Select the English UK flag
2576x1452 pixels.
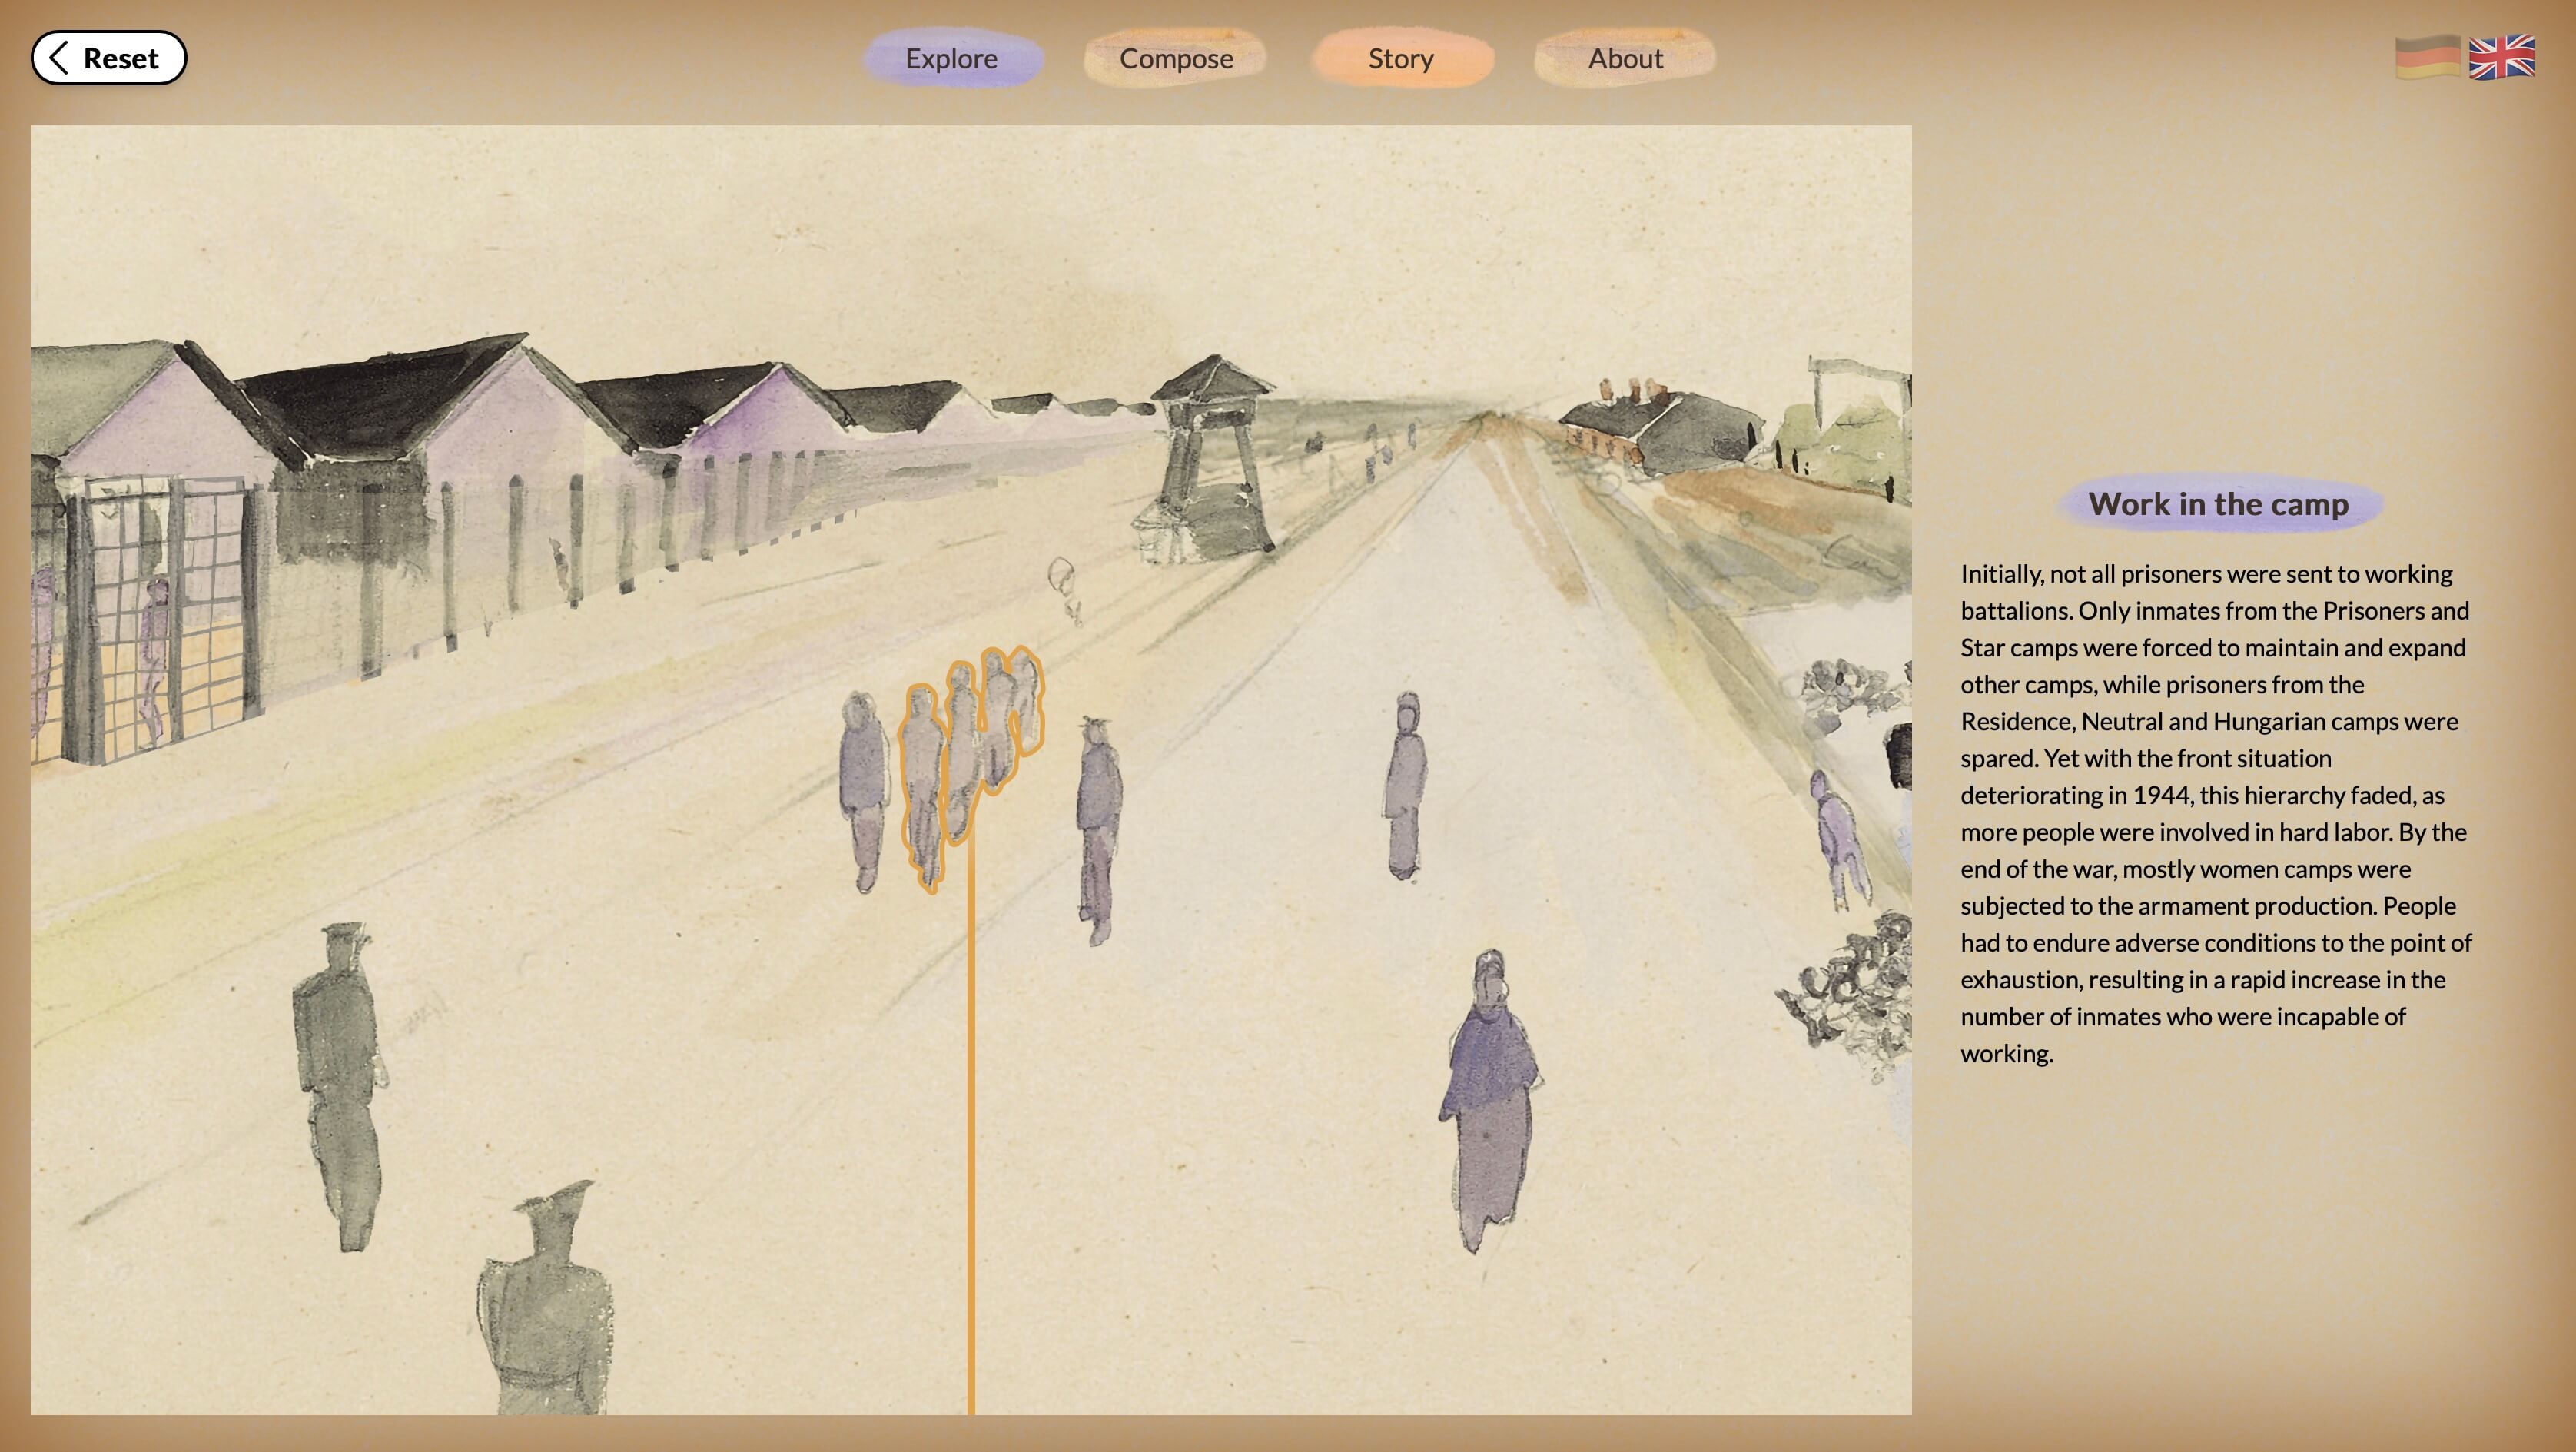pyautogui.click(x=2501, y=57)
